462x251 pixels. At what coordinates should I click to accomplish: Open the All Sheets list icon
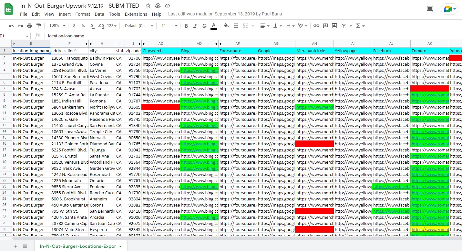point(25,246)
